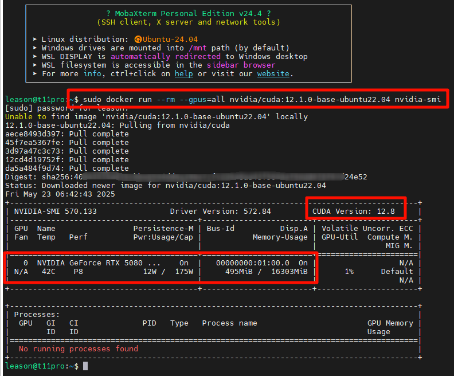
Task: Click 'No running processes found' message
Action: coord(78,349)
